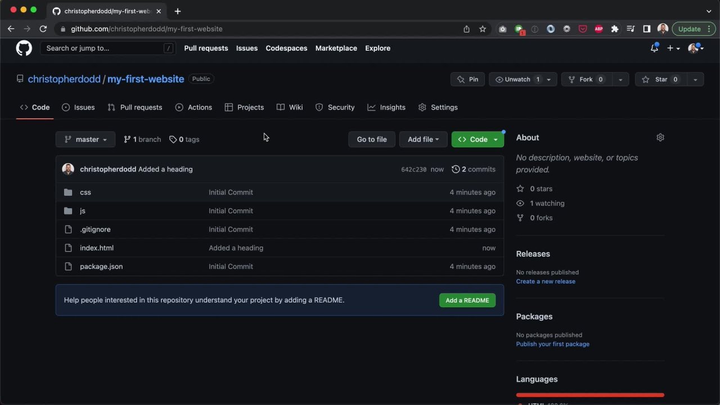
Task: Open the notifications bell
Action: pos(654,48)
